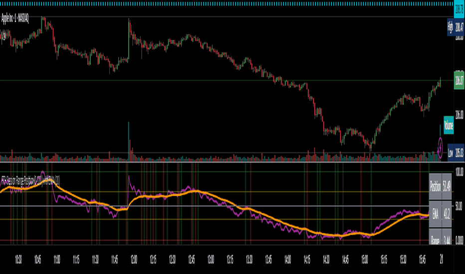The width and height of the screenshot is (465, 274).
Task: Click the 13:45 time axis label
Action: click(268, 260)
